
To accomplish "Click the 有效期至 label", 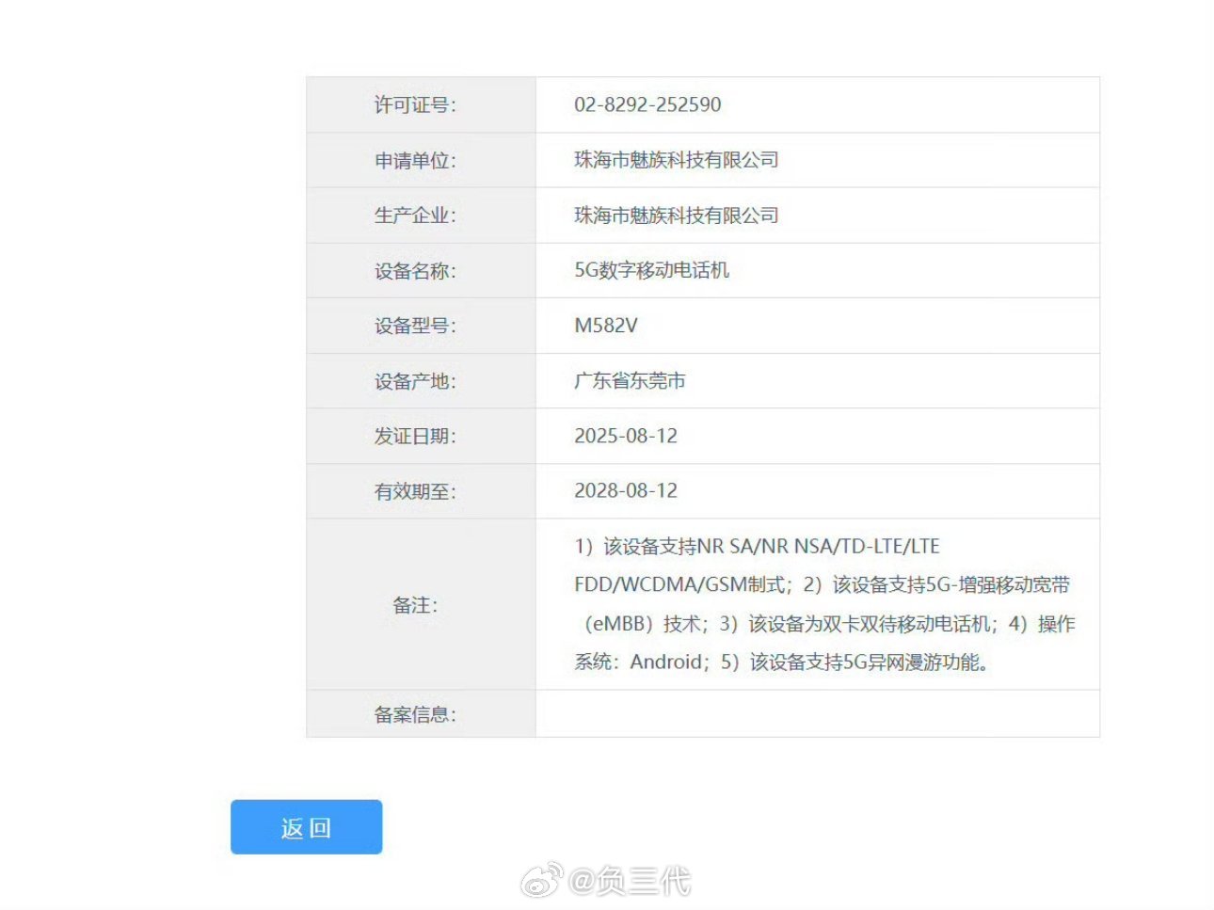I will point(415,491).
